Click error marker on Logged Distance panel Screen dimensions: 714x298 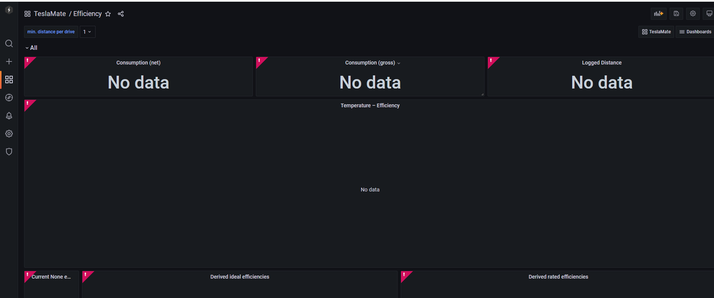point(491,60)
